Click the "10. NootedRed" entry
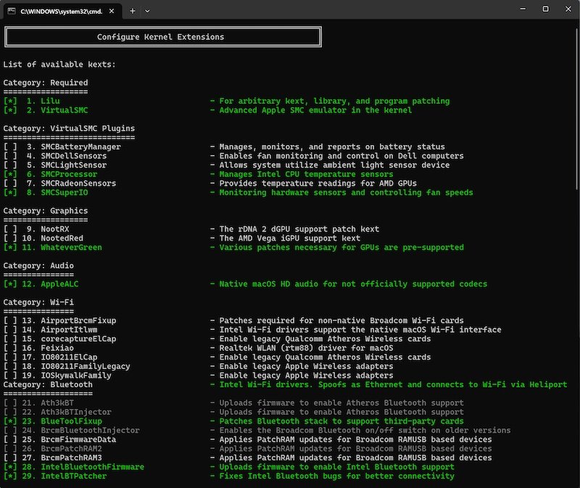The width and height of the screenshot is (580, 488). click(x=52, y=239)
